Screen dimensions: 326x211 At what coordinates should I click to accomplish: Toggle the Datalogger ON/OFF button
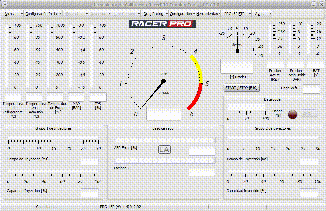click(309, 114)
